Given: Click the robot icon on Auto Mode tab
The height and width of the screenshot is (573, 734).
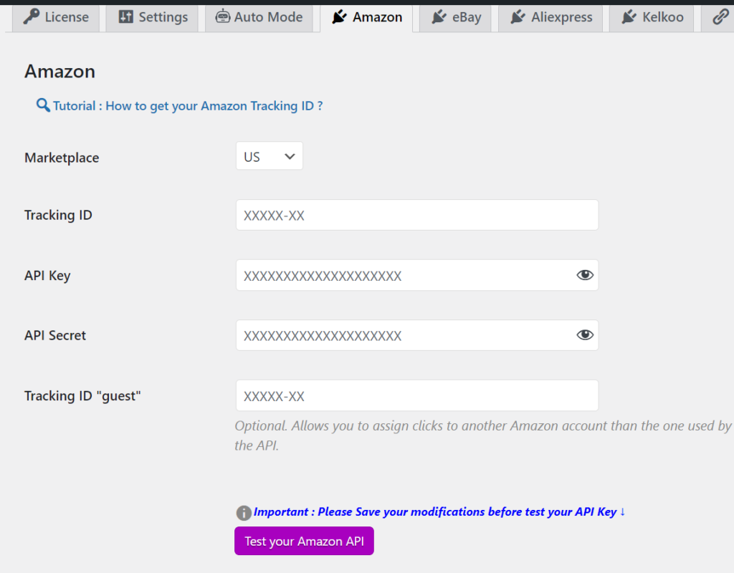Looking at the screenshot, I should [x=222, y=16].
